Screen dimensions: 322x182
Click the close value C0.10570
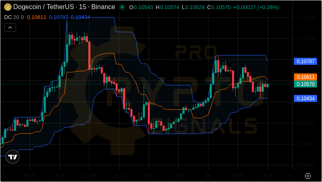(x=219, y=7)
